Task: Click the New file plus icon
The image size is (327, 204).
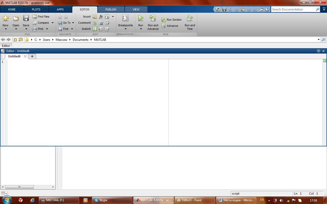Action: (5, 18)
